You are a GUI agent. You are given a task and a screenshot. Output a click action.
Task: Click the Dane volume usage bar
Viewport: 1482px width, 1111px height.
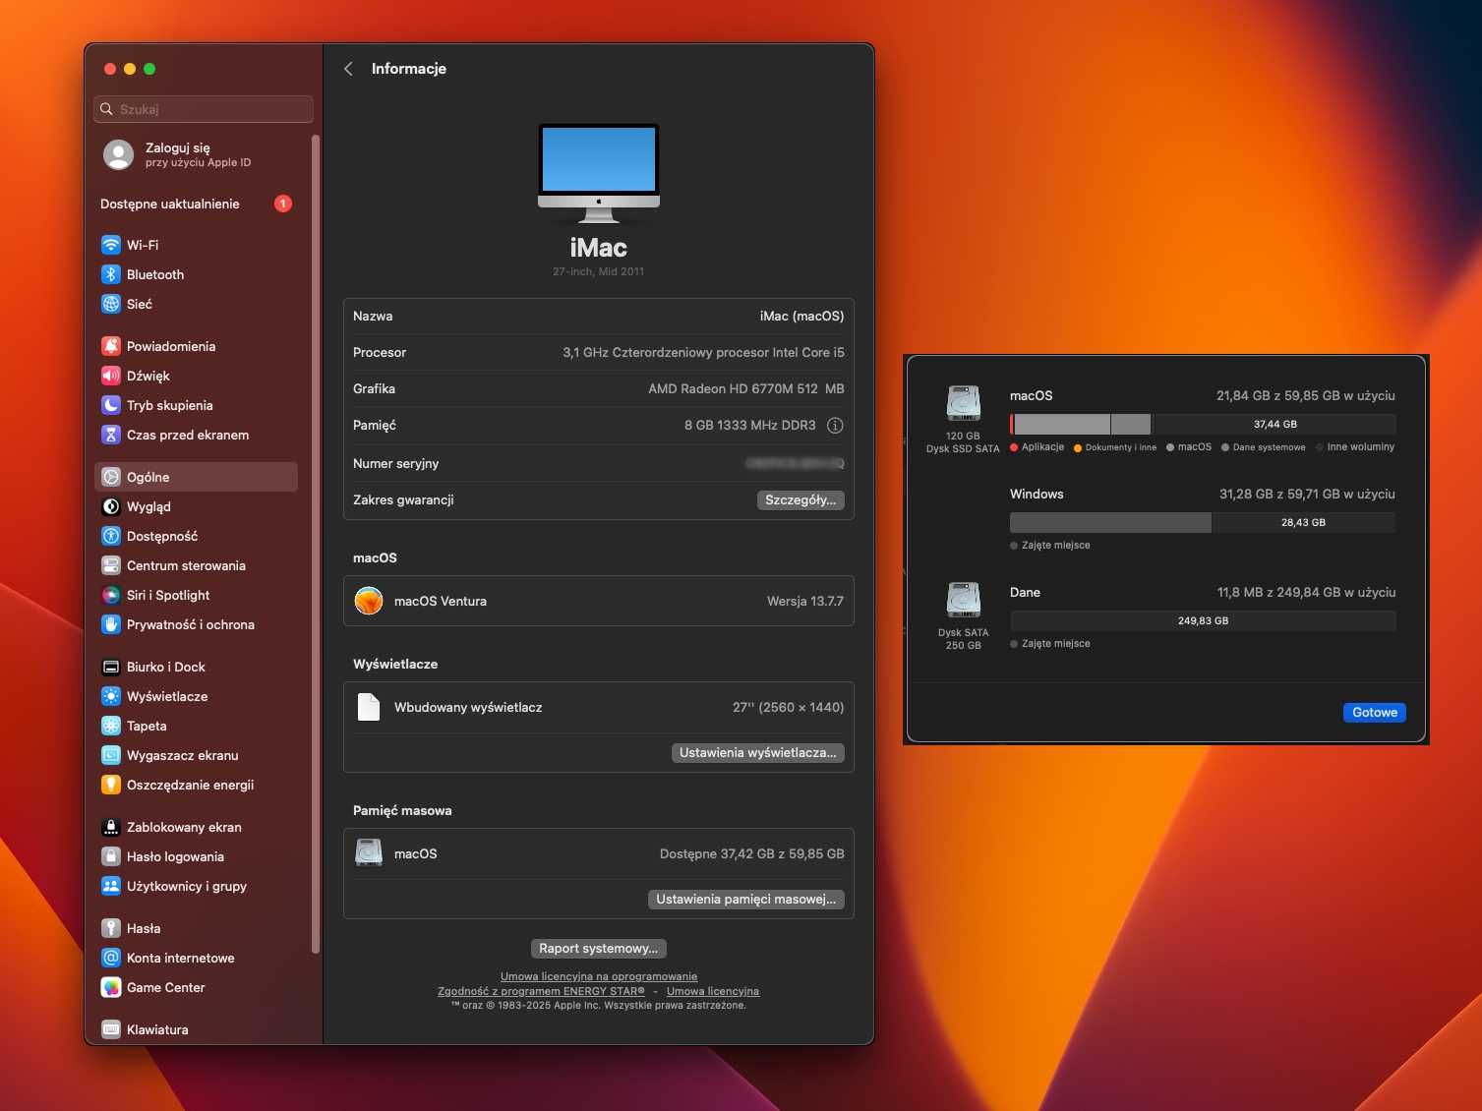click(1203, 620)
